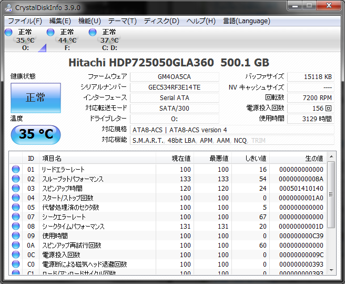Viewport: 345px width, 284px height.
Task: Click the 項目名 column header
Action: (97, 158)
